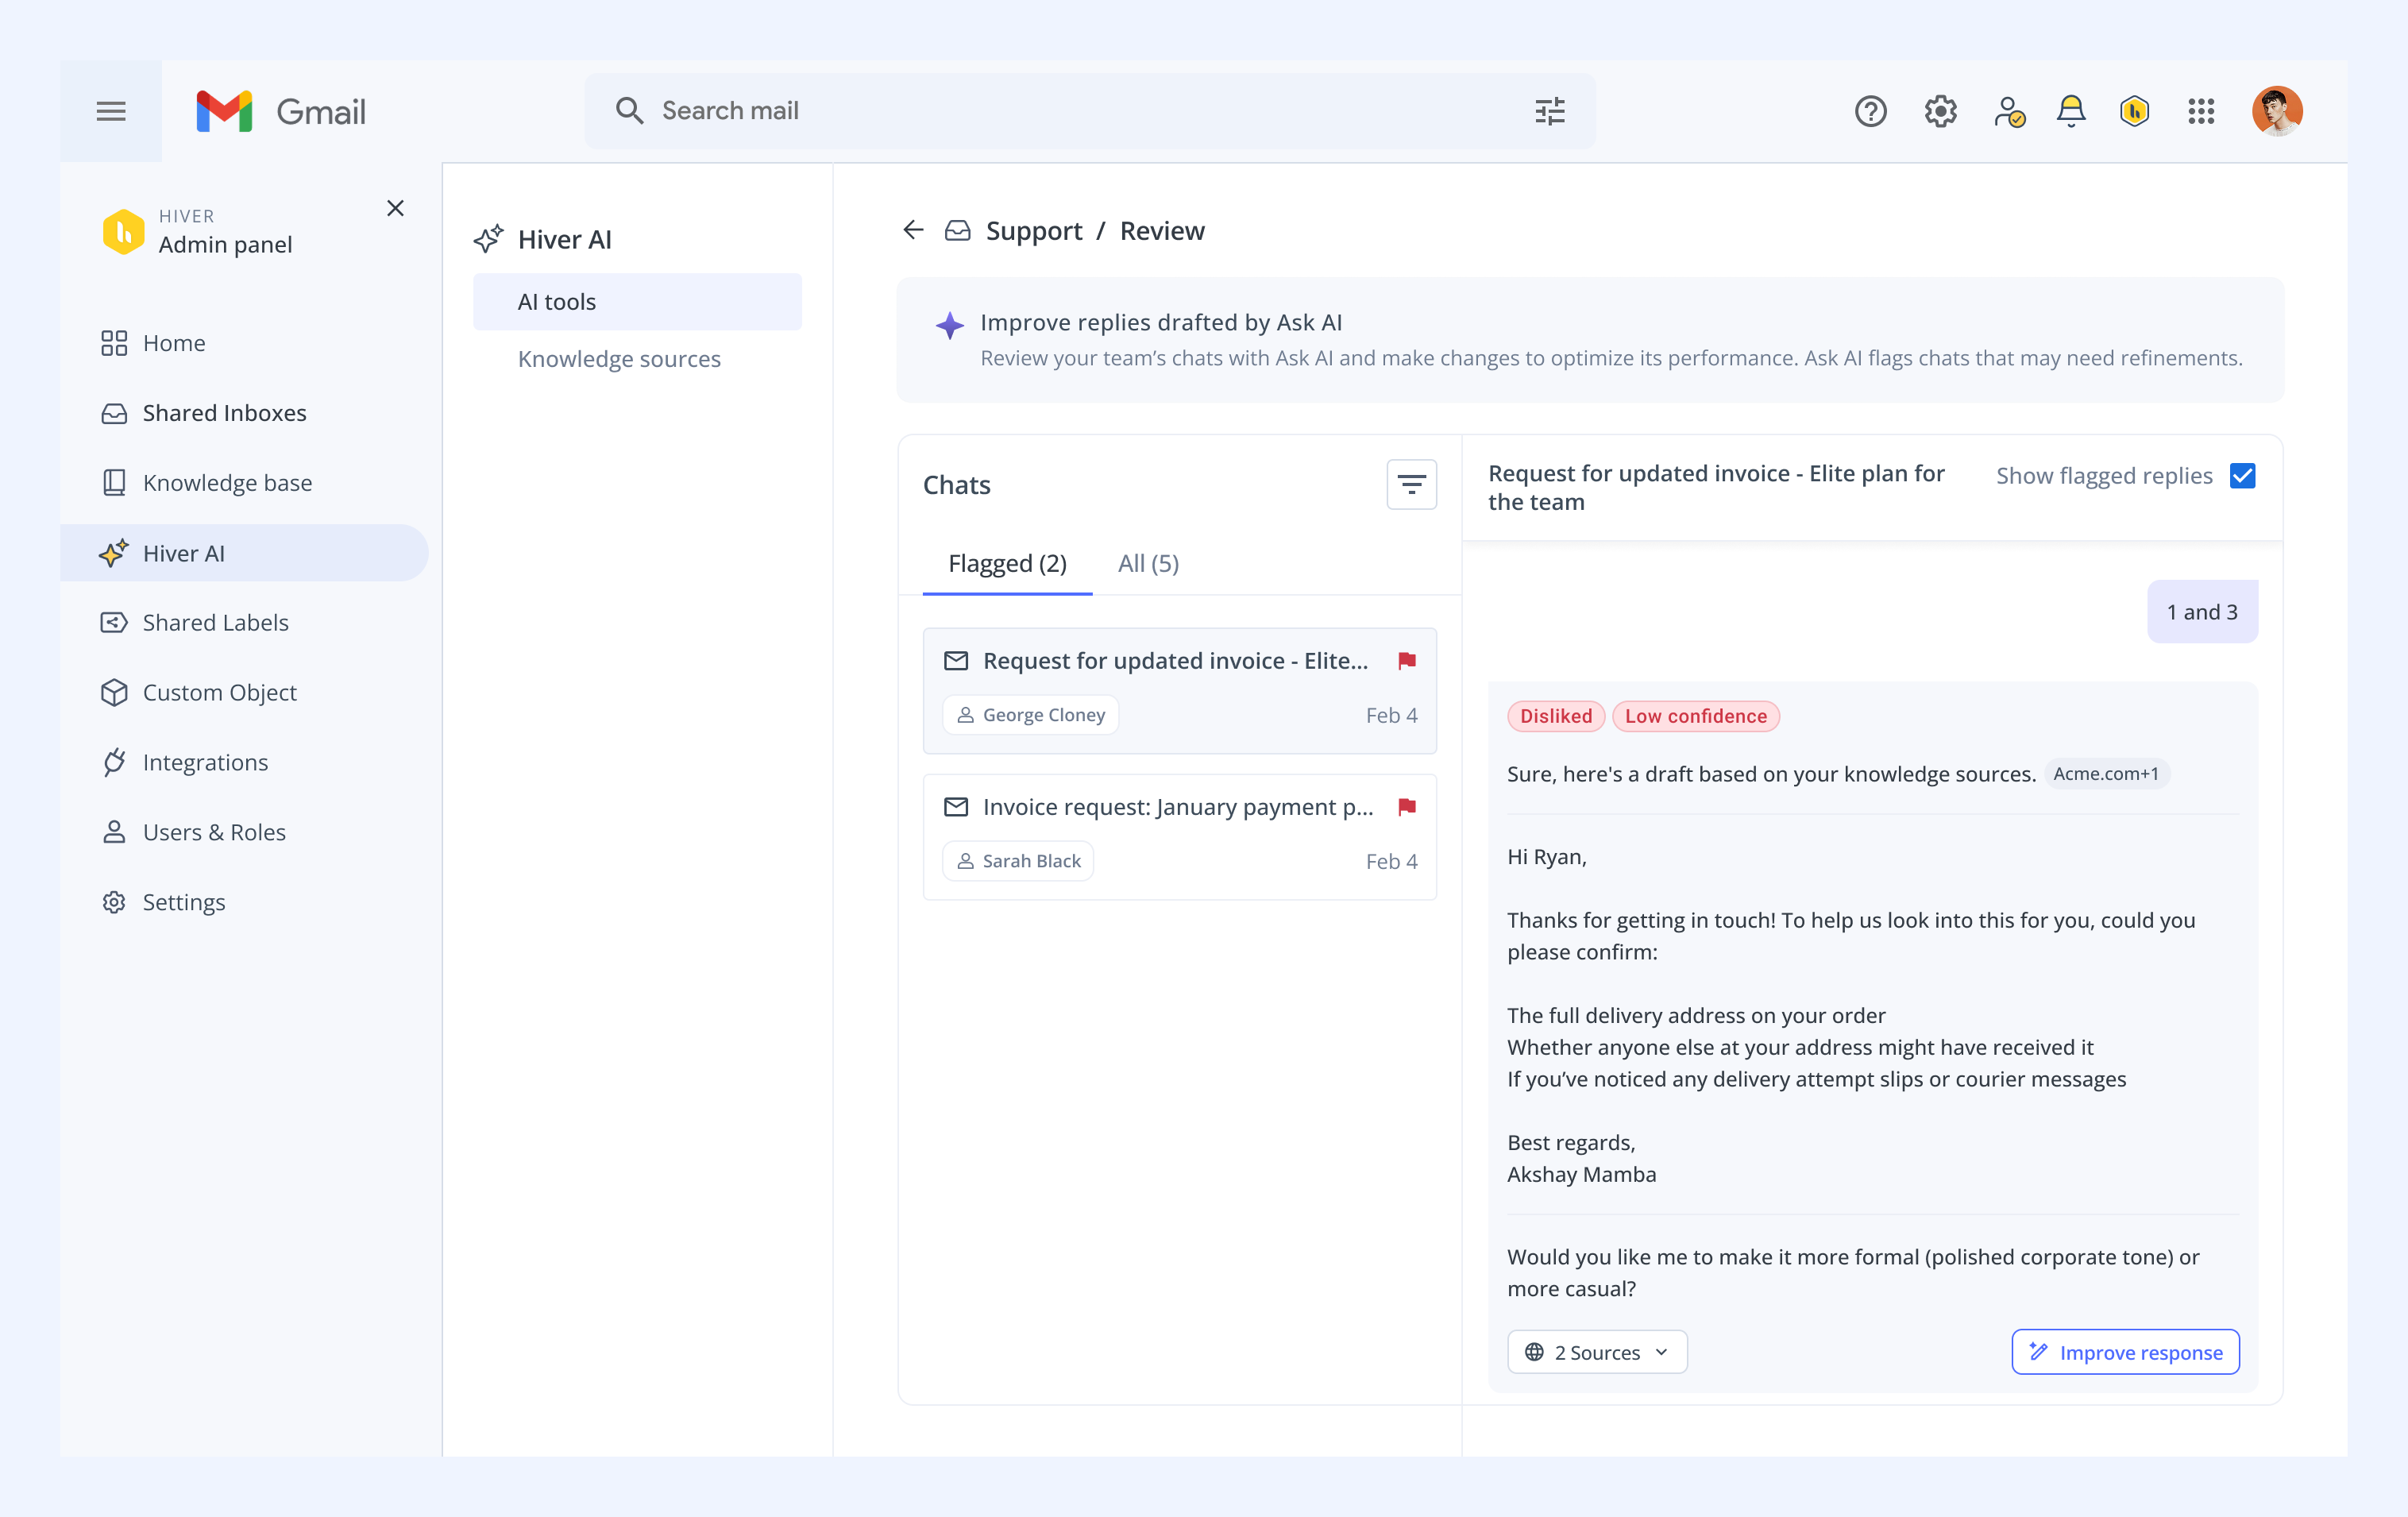Click the red flag on George Cloney's chat
Viewport: 2408px width, 1517px height.
[1407, 660]
